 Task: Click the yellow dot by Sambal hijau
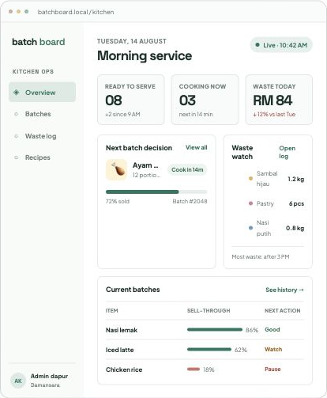[x=250, y=179]
